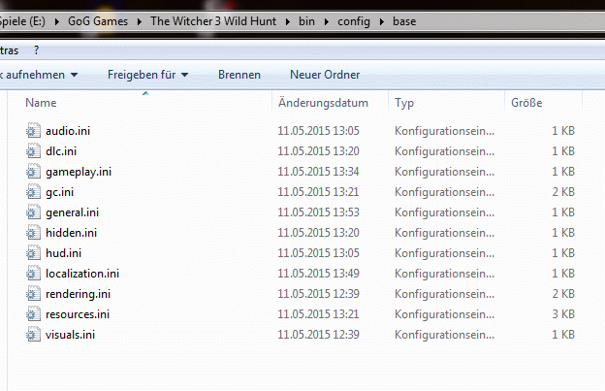This screenshot has height=391, width=605.
Task: Click 2 KB size of rendering.ini
Action: click(563, 294)
